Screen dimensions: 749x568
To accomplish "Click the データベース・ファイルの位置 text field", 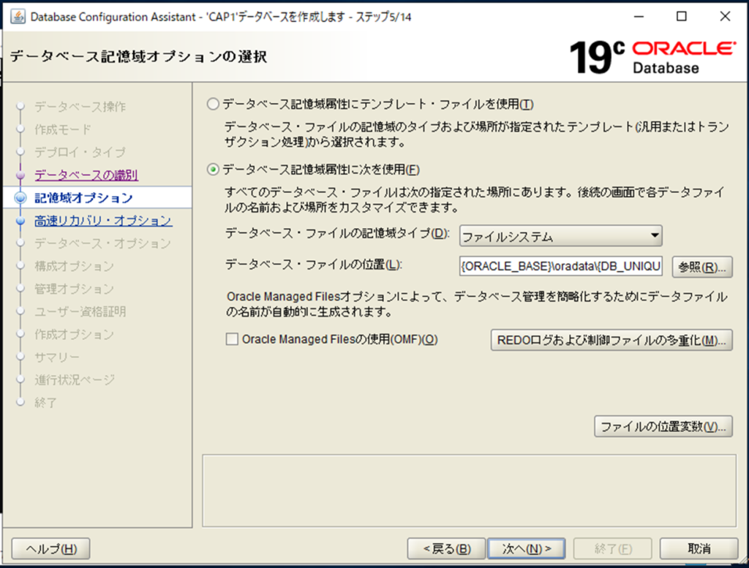I will click(561, 267).
